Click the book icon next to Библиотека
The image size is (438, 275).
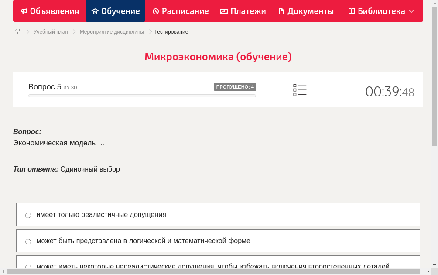point(351,11)
